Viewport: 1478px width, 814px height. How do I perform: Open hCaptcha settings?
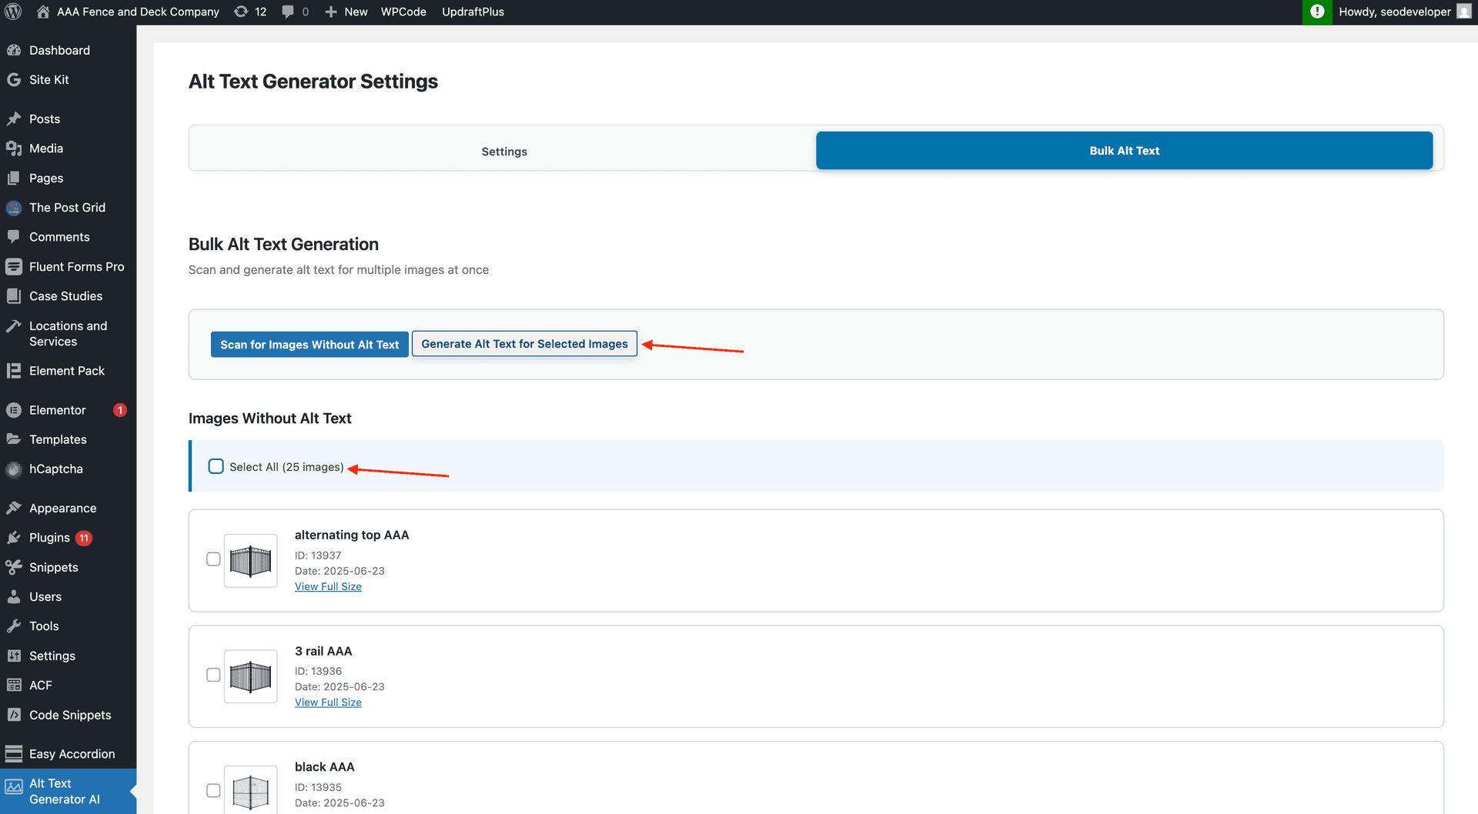pyautogui.click(x=55, y=469)
